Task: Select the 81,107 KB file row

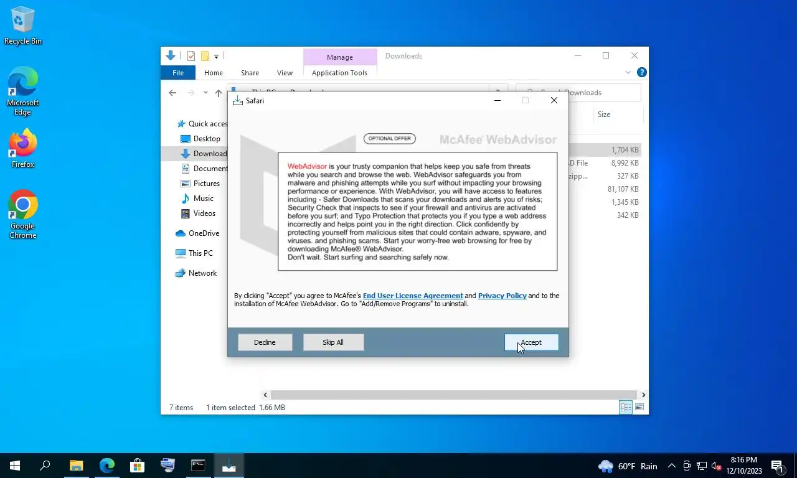Action: tap(604, 189)
